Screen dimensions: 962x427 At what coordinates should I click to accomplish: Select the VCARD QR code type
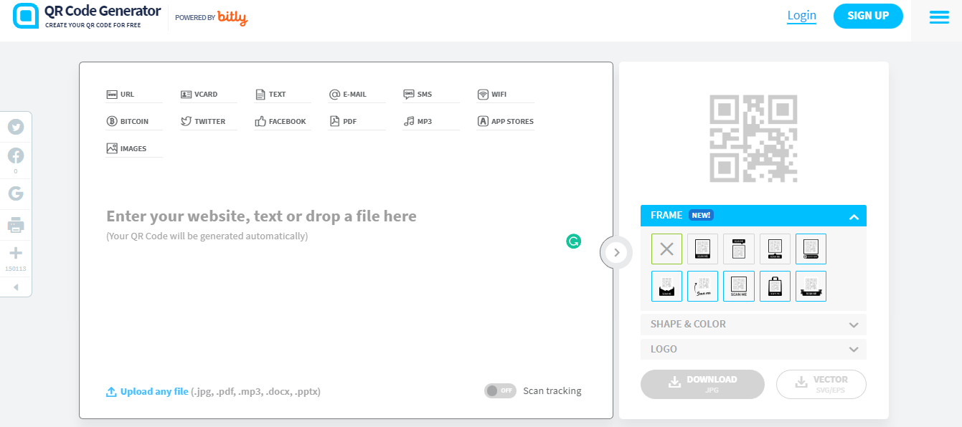[x=208, y=93]
